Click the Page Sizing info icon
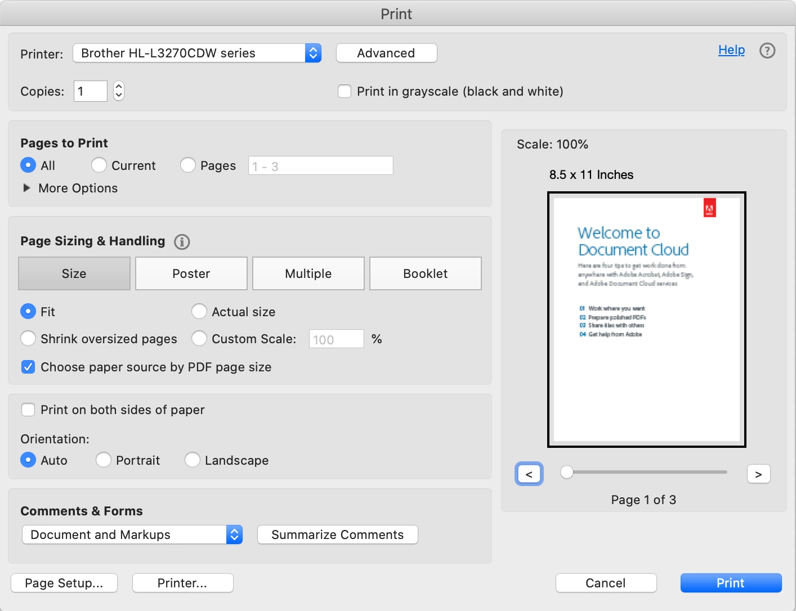Screen dimensions: 796x611 (182, 242)
